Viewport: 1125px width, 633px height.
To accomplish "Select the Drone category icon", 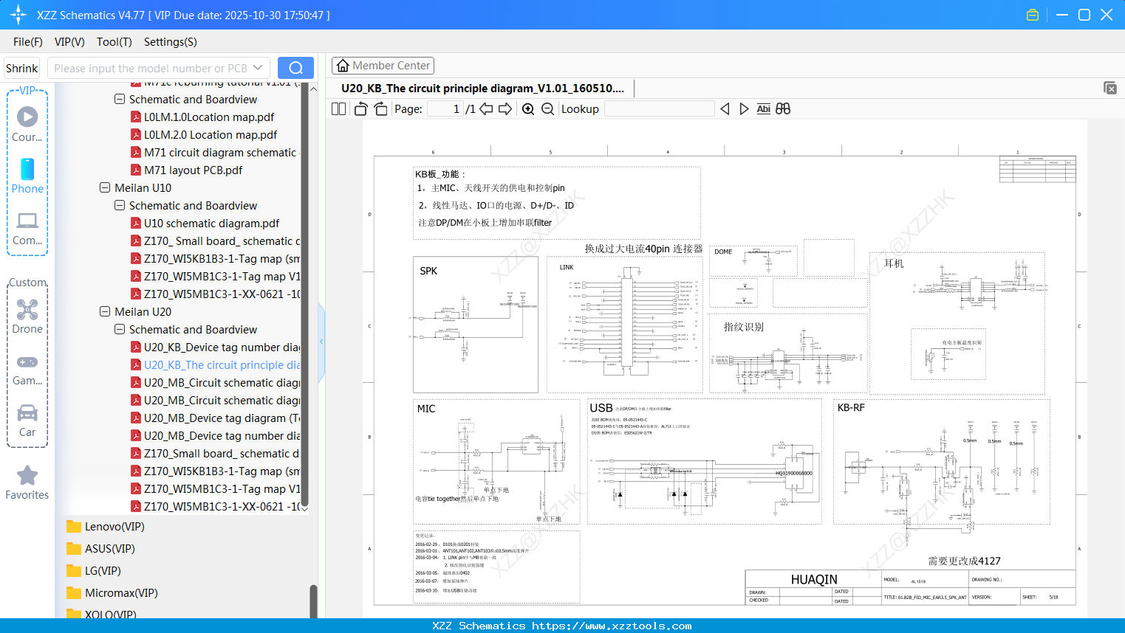I will point(27,309).
